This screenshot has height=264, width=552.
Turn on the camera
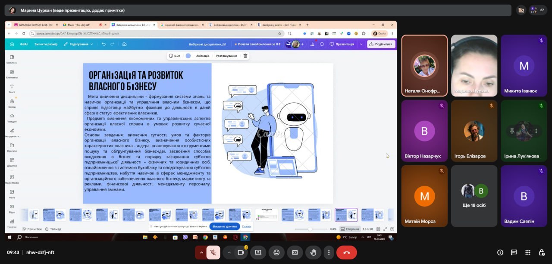pyautogui.click(x=241, y=252)
